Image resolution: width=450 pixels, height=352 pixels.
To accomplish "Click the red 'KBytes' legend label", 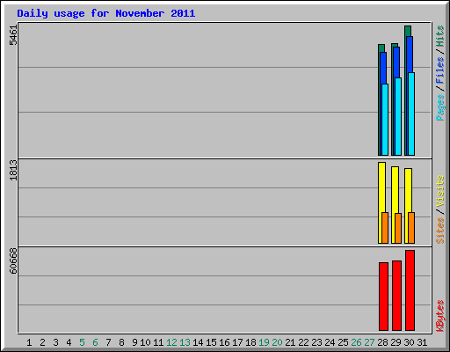I will tap(440, 316).
